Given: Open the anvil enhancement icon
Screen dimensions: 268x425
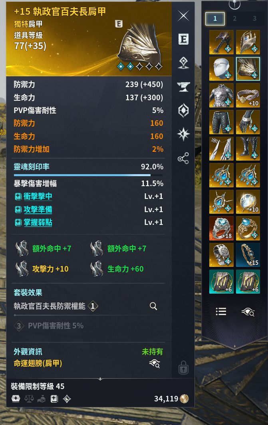Looking at the screenshot, I should (x=183, y=87).
